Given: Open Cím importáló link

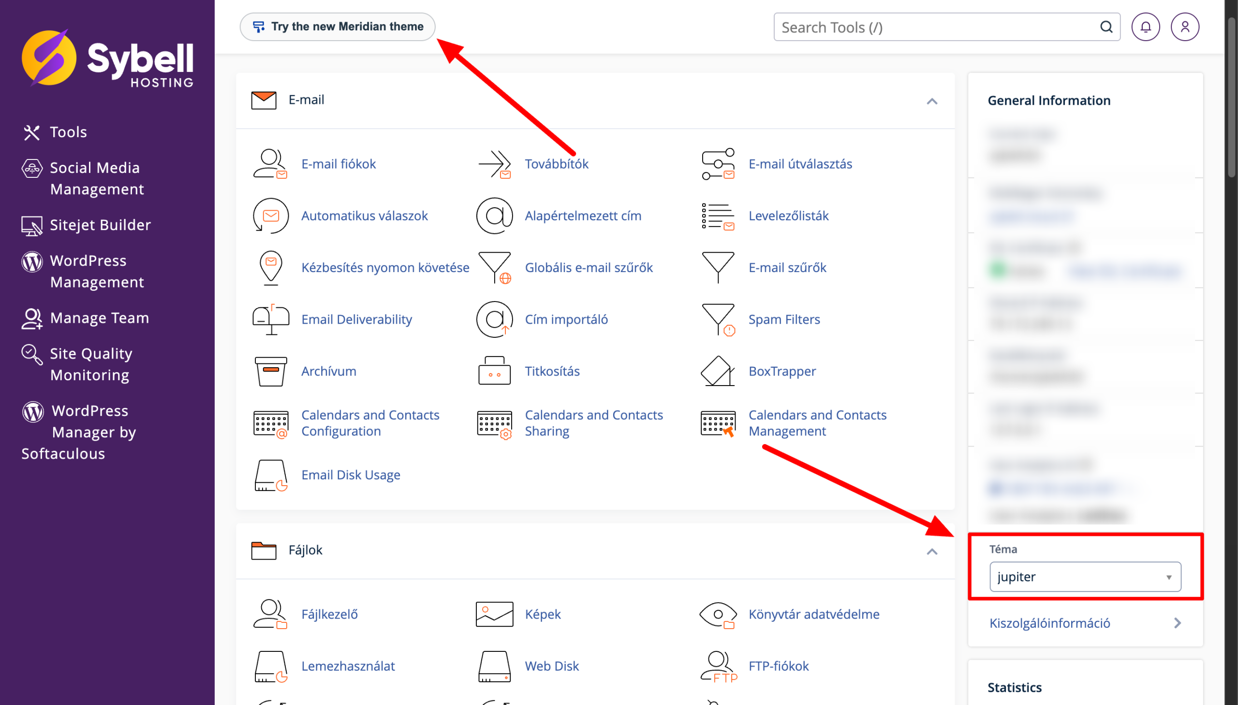Looking at the screenshot, I should point(566,319).
